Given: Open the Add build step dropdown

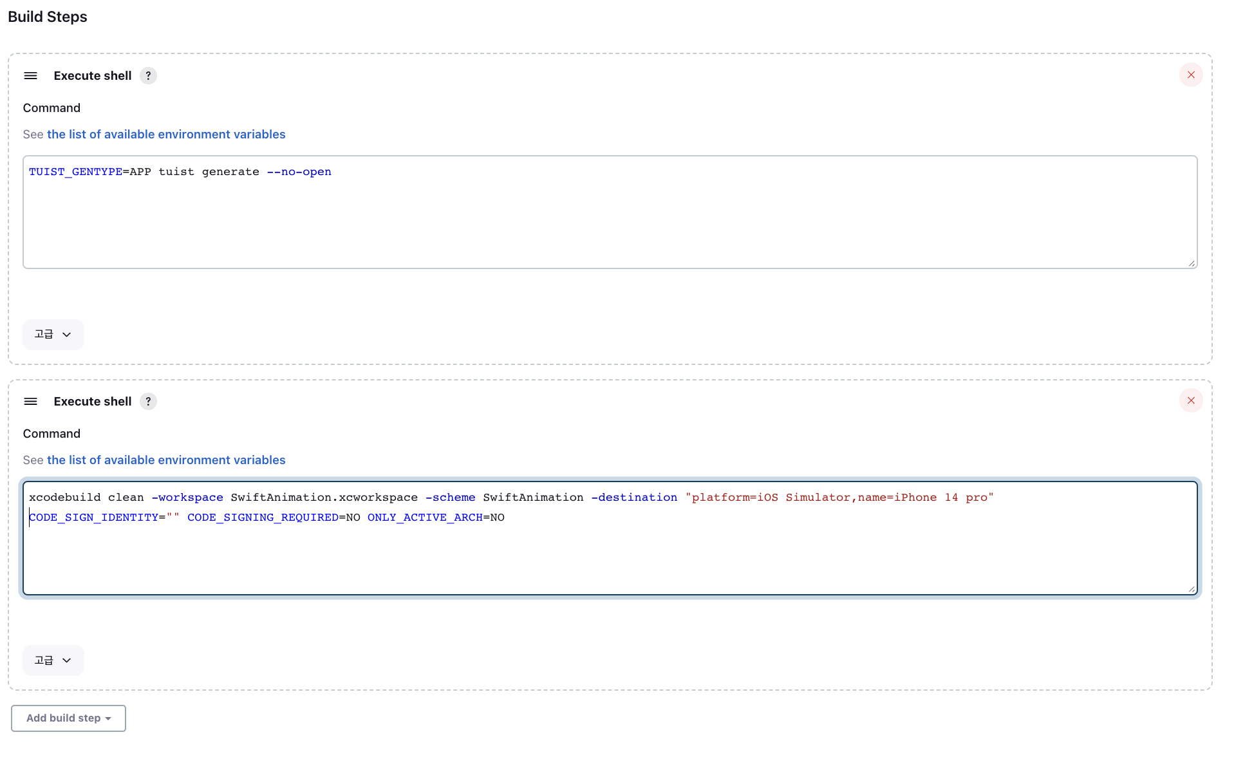Looking at the screenshot, I should [68, 718].
